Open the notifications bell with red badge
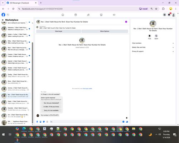The height and width of the screenshot is (143, 179). [169, 15]
